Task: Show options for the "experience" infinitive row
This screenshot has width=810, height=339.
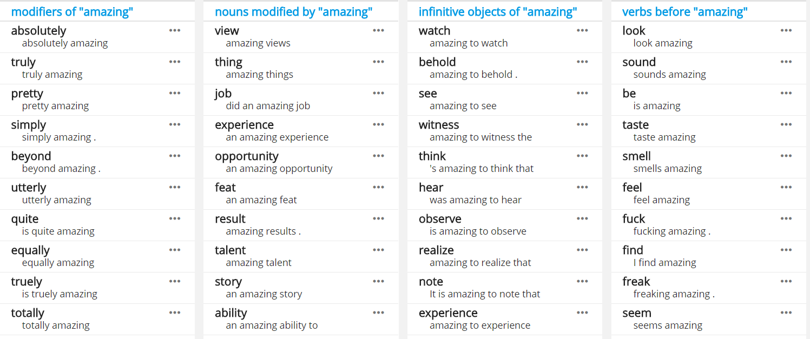Action: [x=582, y=313]
